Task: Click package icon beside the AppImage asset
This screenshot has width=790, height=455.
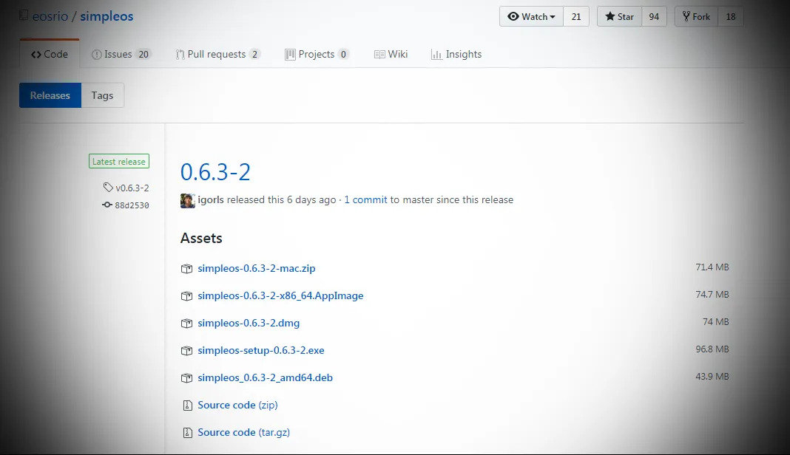Action: coord(187,296)
